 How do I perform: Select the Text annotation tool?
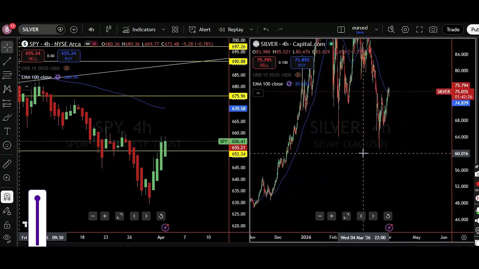7,131
